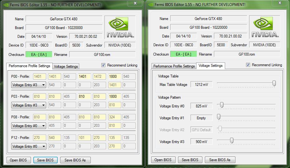Click the Voltage Entry #3 900 mV field
This screenshot has width=290, height=168.
(201, 141)
